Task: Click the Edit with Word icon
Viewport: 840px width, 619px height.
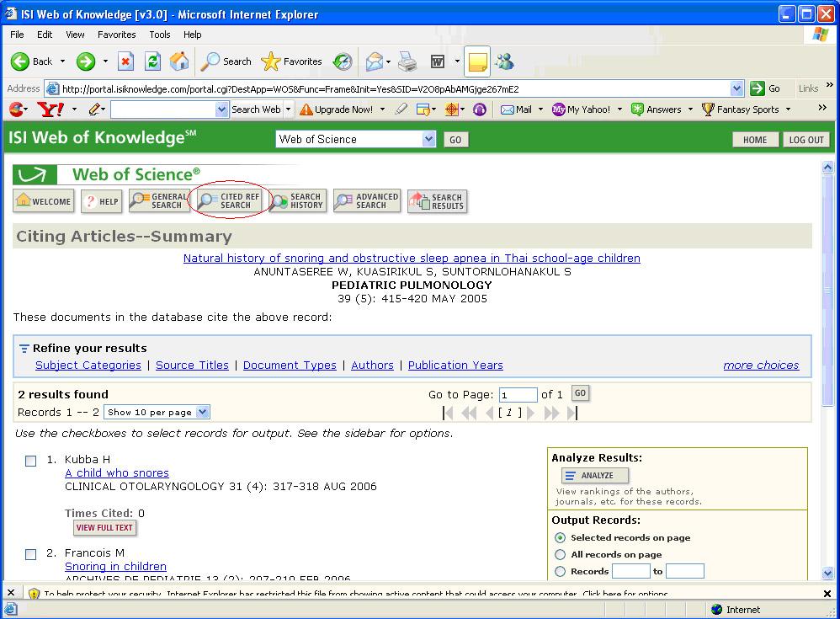Action: [438, 61]
